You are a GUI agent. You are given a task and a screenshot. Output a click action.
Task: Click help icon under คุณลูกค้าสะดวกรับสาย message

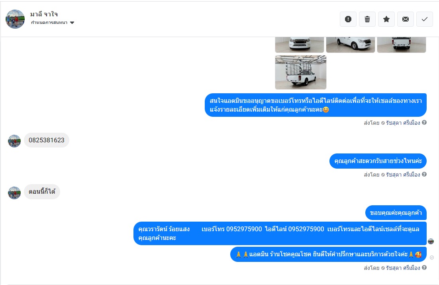[424, 174]
